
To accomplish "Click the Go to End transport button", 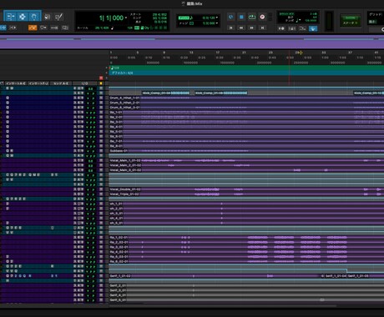I will 262,28.
